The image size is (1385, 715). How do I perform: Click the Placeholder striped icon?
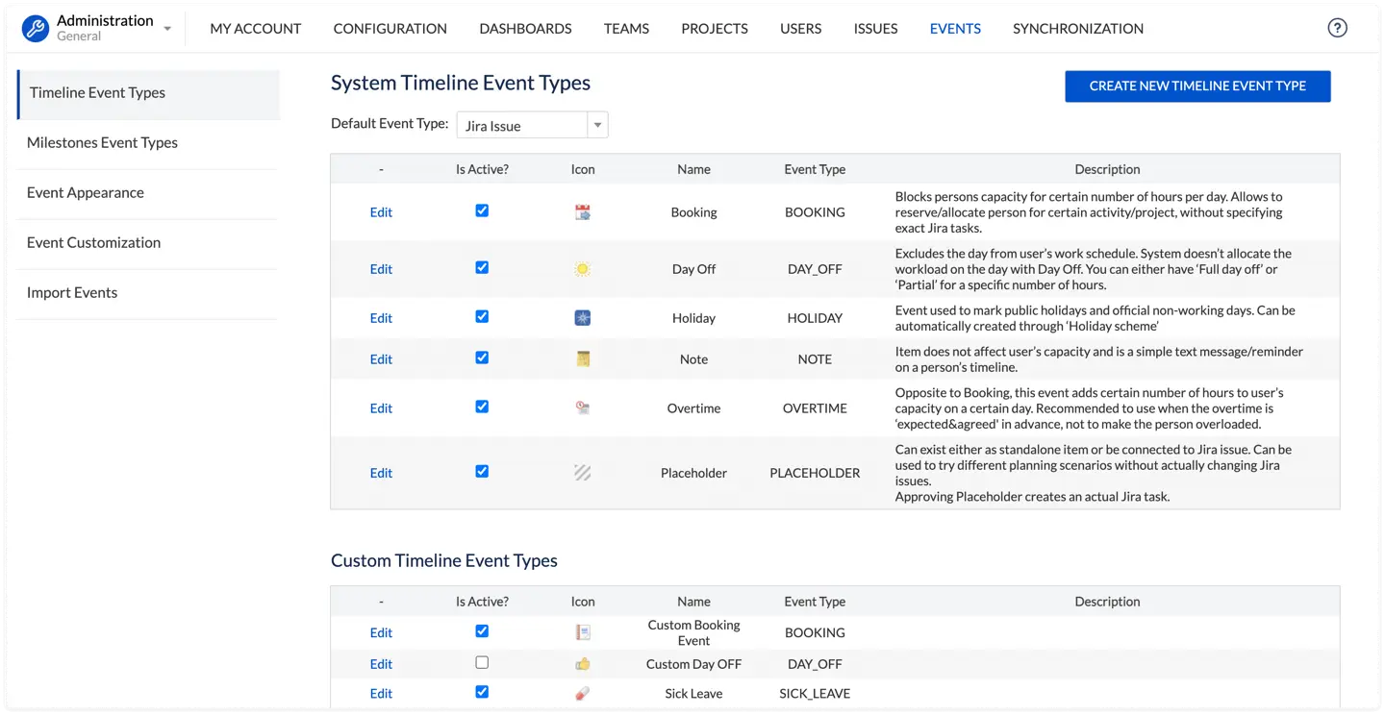[x=582, y=473]
